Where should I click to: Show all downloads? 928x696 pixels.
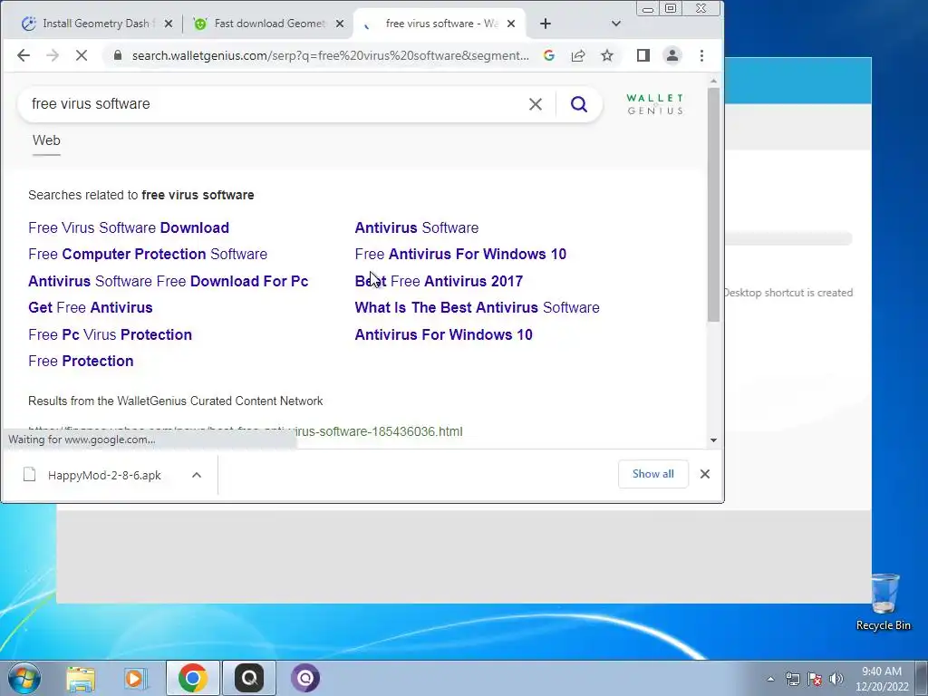652,474
